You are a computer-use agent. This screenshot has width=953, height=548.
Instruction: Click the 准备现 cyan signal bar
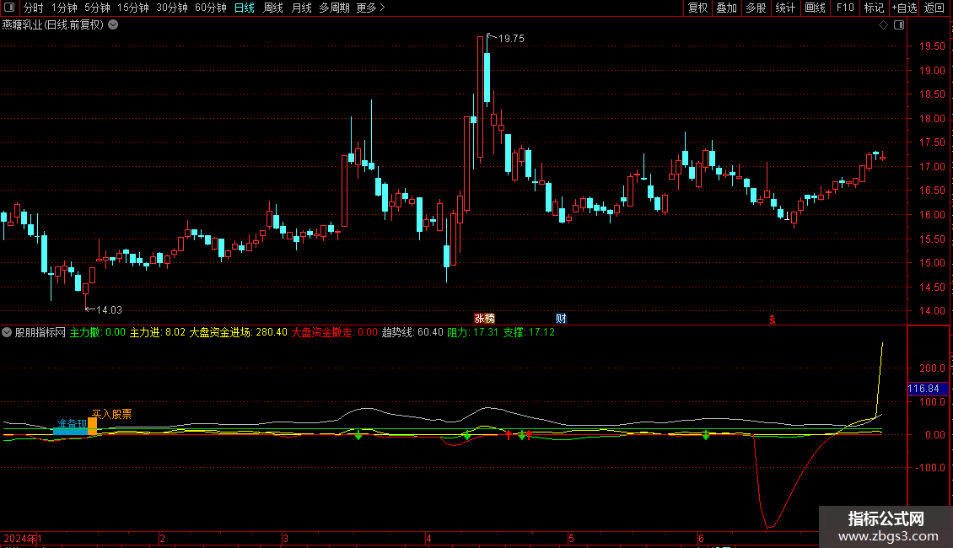coord(71,432)
